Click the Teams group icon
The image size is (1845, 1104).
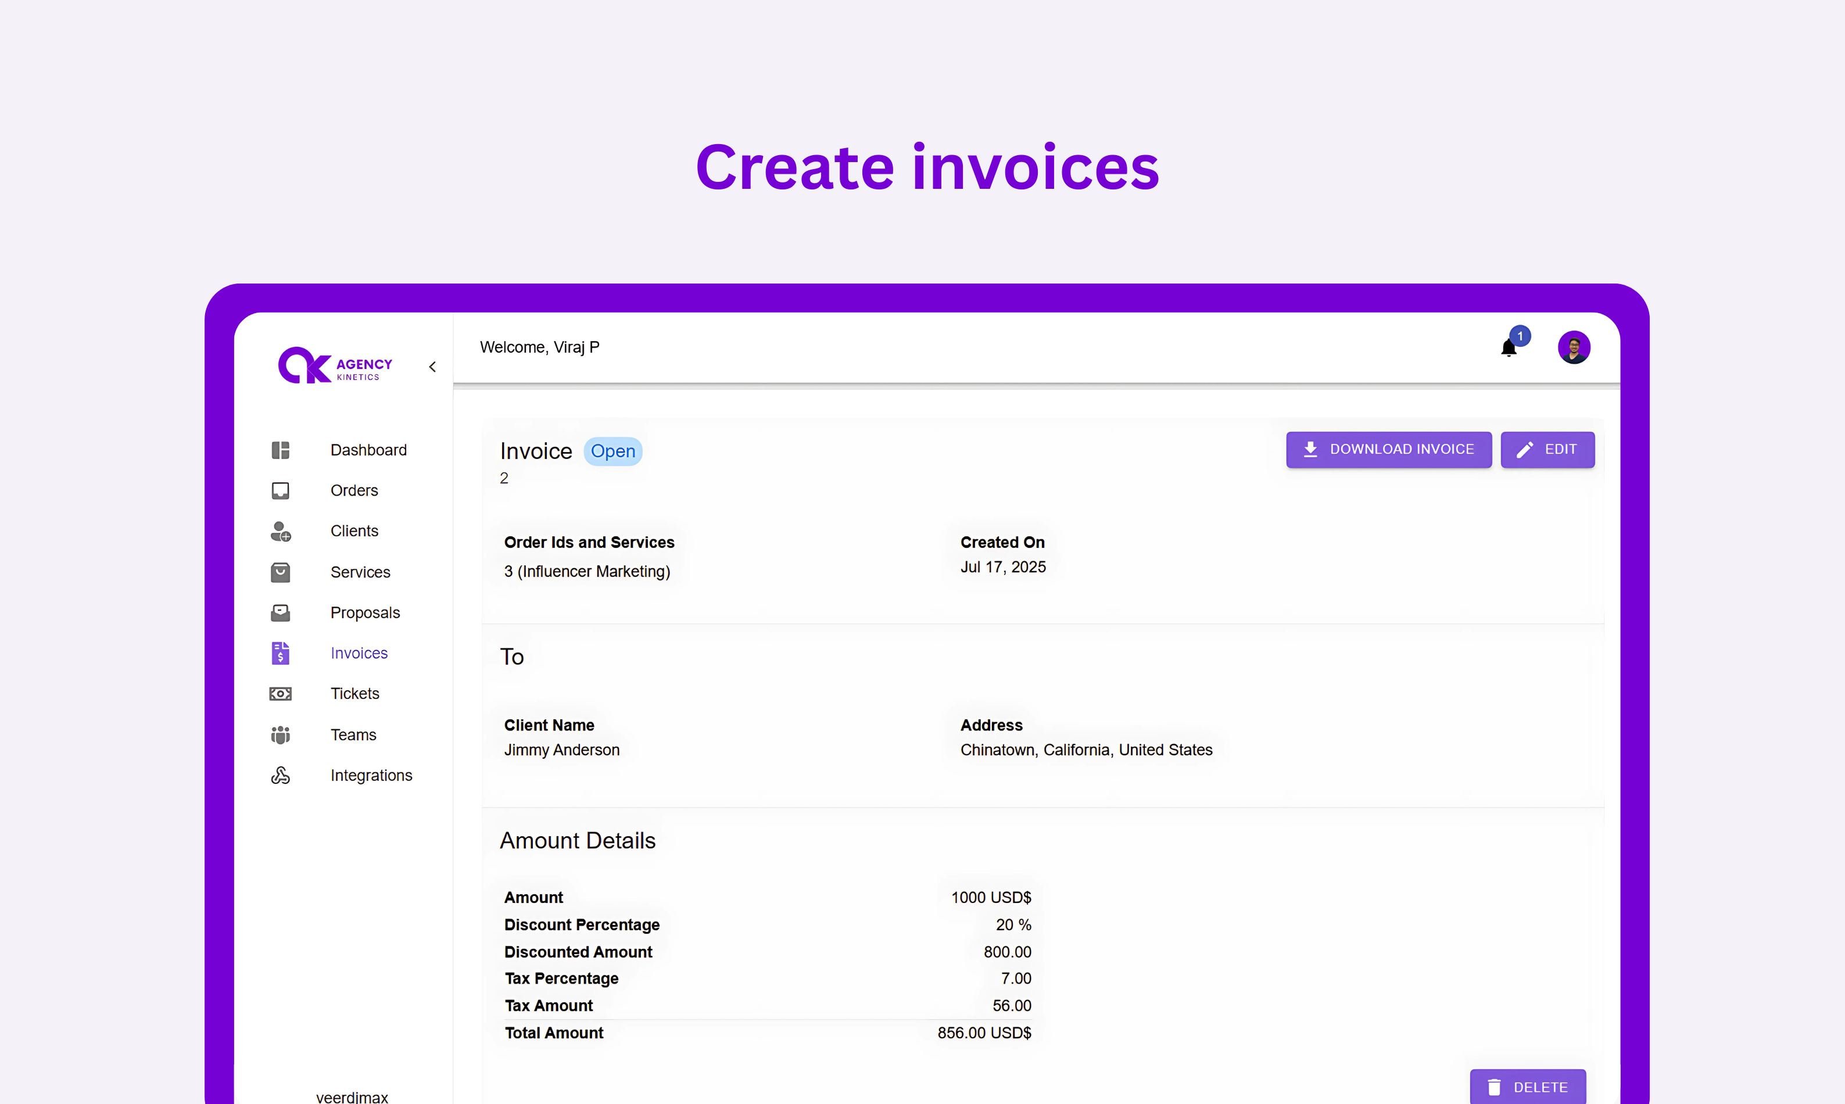[x=281, y=735]
